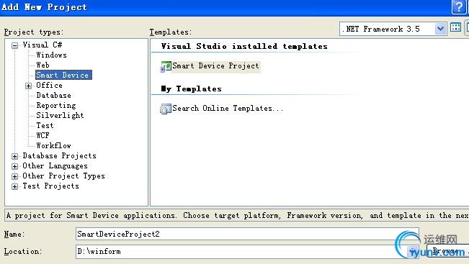The height and width of the screenshot is (264, 469).
Task: Select the Silverlight project type
Action: coord(60,115)
